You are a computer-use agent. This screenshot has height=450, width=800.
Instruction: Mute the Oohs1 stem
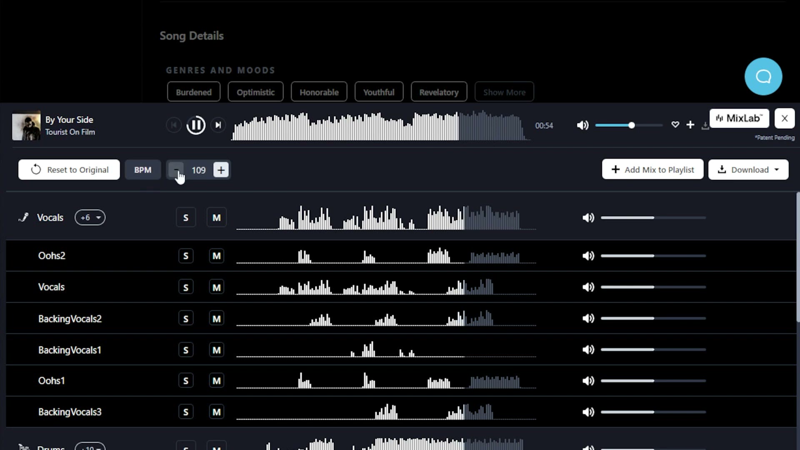click(x=217, y=380)
